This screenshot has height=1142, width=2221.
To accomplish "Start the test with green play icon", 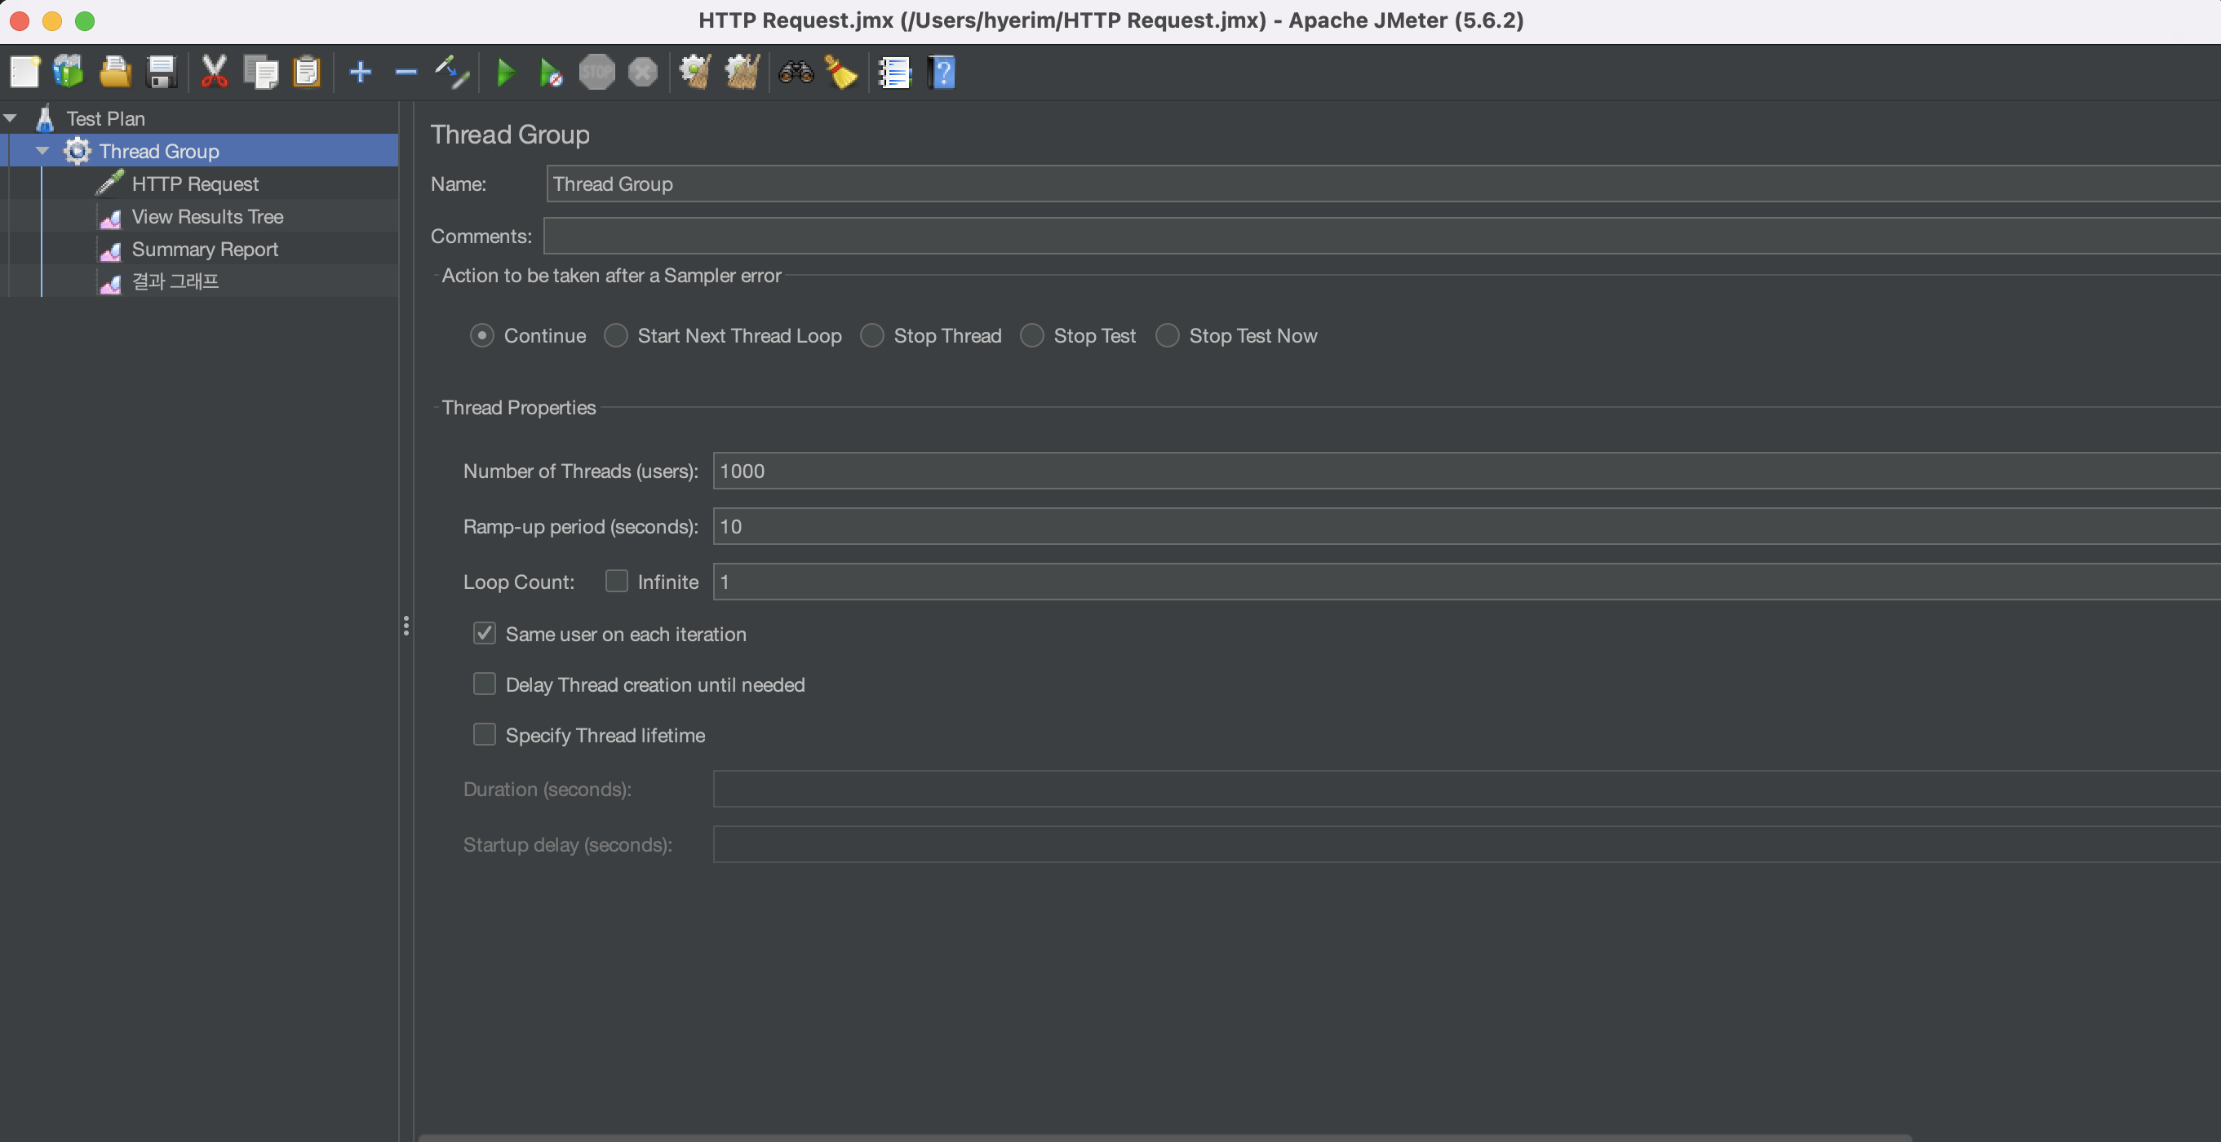I will click(506, 73).
